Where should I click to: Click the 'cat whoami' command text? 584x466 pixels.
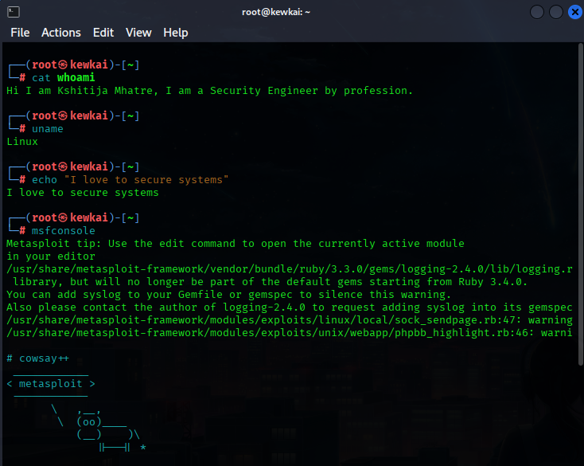tap(64, 77)
